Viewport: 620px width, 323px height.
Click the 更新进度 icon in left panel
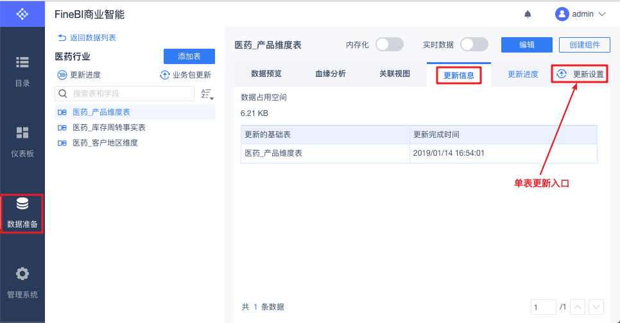tap(62, 75)
